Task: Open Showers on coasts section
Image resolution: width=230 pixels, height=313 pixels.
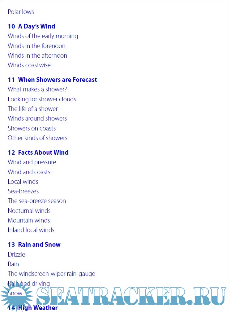Action: (32, 128)
